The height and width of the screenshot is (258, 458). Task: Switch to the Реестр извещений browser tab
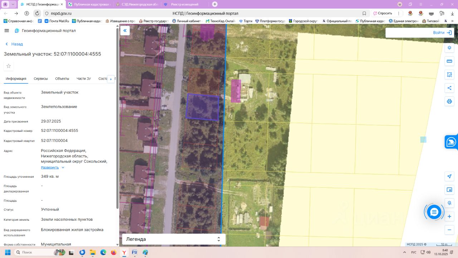pos(185,4)
